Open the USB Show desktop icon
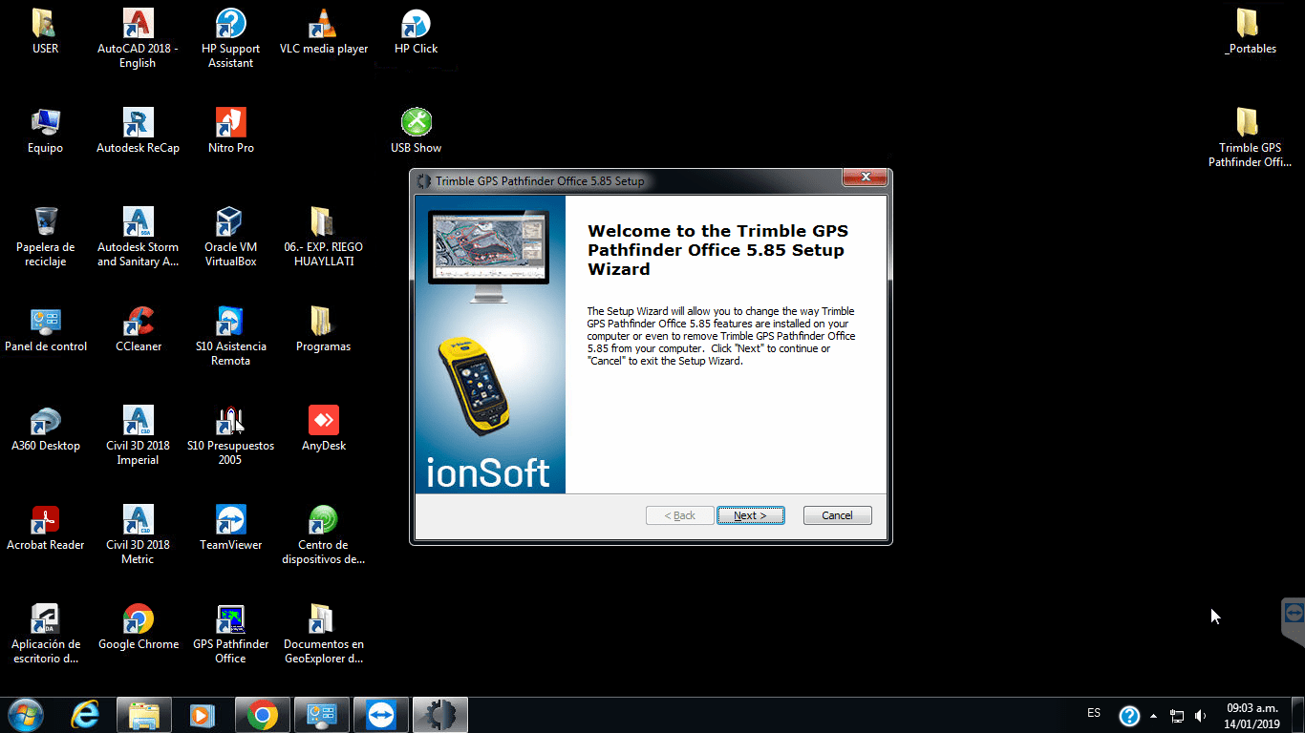This screenshot has height=733, width=1305. 416,124
